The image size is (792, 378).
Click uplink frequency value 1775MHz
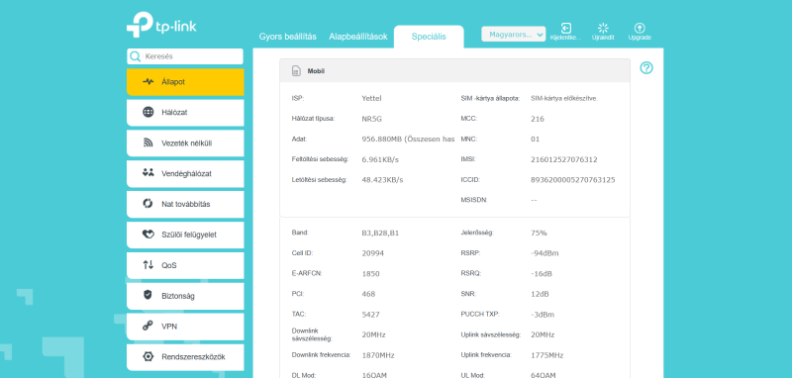[x=547, y=355]
